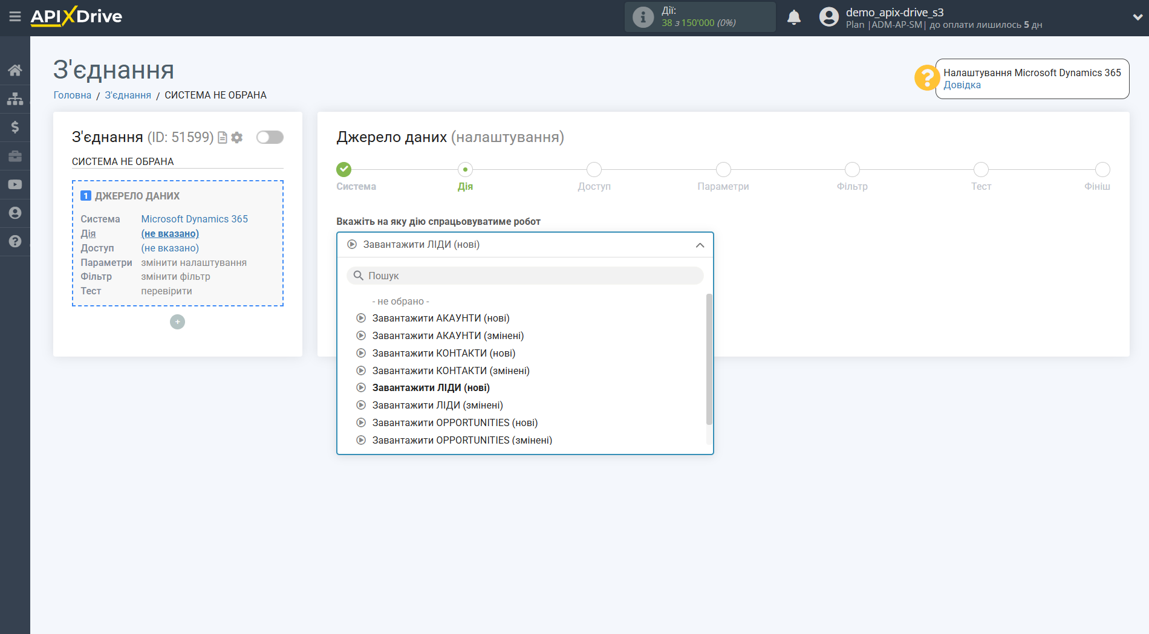Select the - не обрано - option

(400, 301)
